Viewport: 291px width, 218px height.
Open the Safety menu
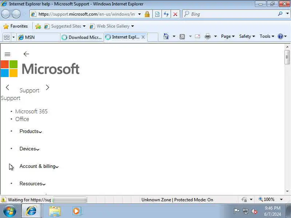[x=247, y=36]
